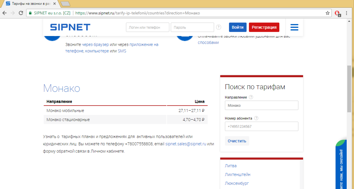Screen dimensions: 354x189
Task: Open the SMS link
Action: [122, 51]
